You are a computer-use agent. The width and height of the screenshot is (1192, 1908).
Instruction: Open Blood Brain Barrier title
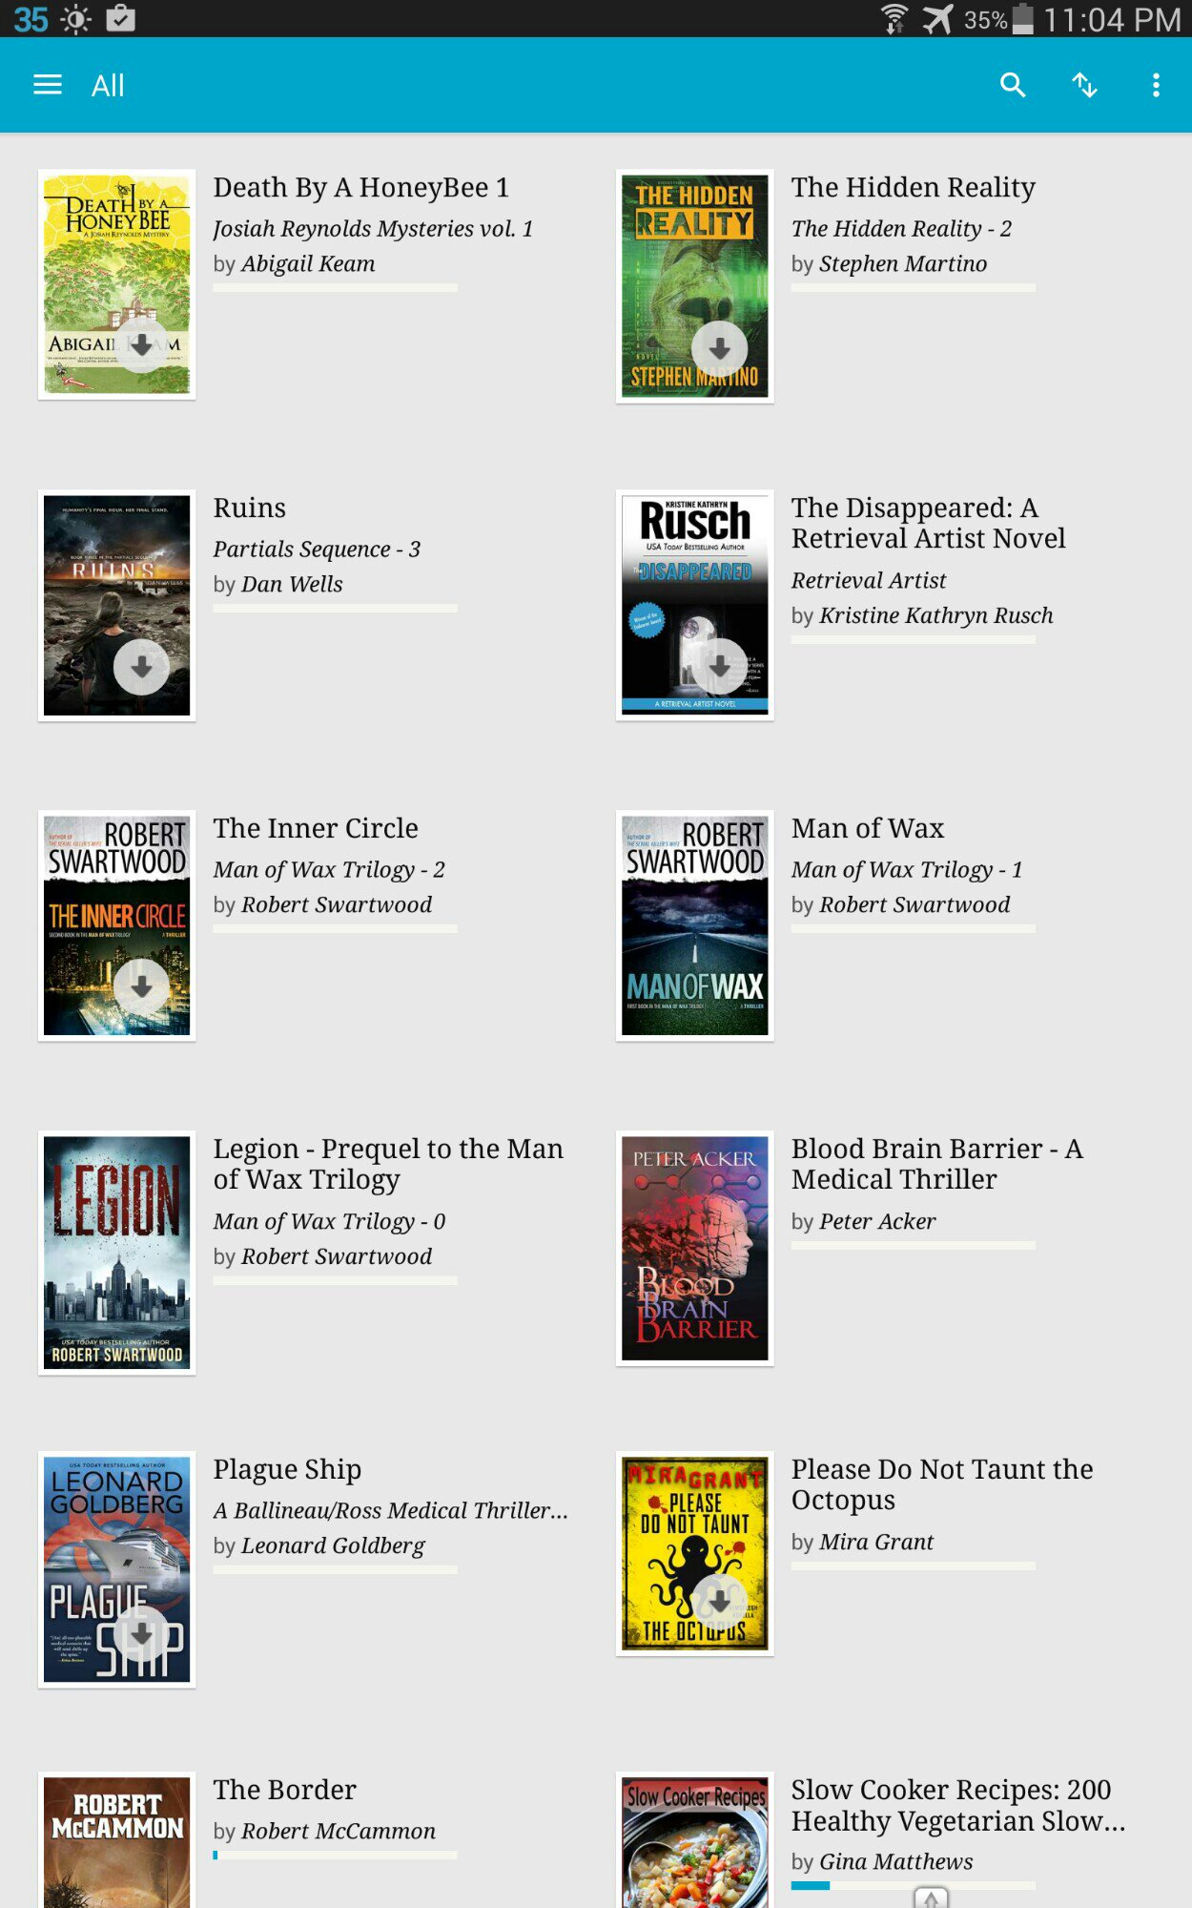(936, 1164)
